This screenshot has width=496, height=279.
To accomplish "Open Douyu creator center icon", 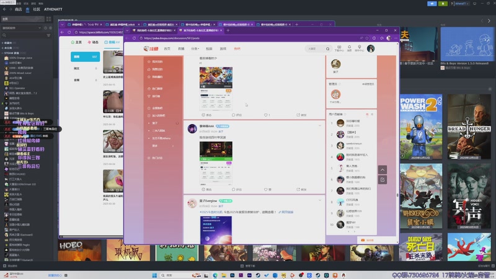I will [x=360, y=48].
